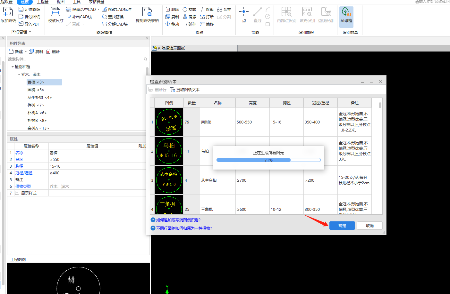Click the 添加图纸 add drawing icon
This screenshot has height=294, width=450.
click(8, 15)
